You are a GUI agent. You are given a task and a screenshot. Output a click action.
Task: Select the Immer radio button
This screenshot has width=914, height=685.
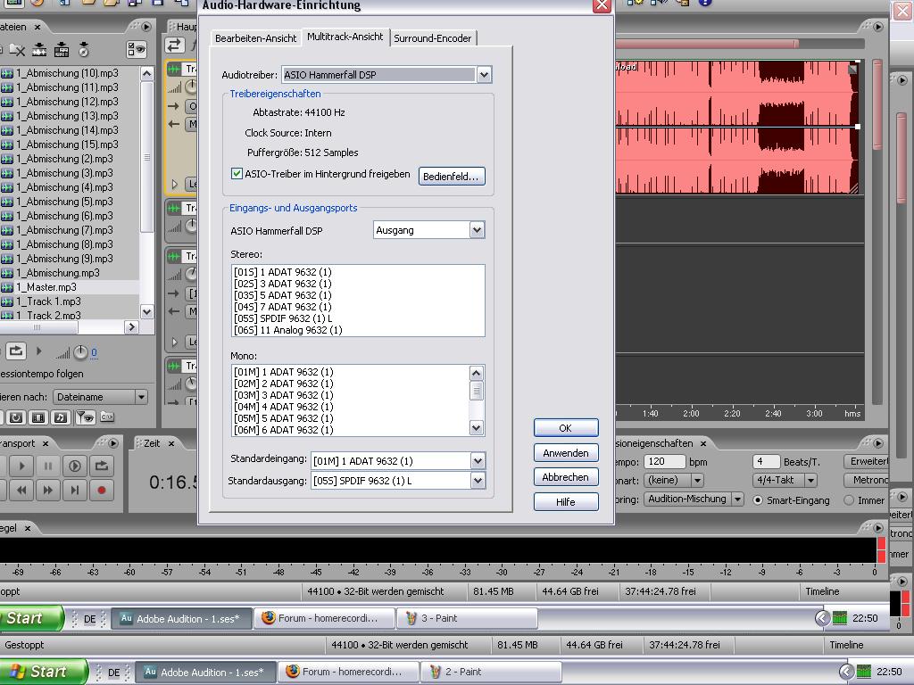pyautogui.click(x=849, y=499)
